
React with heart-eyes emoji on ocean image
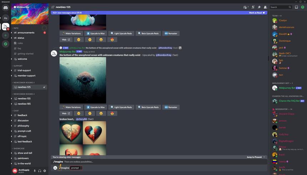coord(112,113)
